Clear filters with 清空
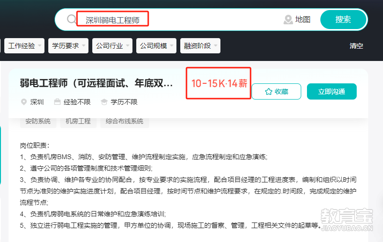The image size is (383, 242). tap(356, 46)
